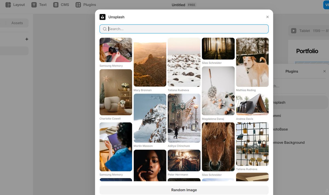The height and width of the screenshot is (195, 329).
Task: Open the Layout menu
Action: (x=15, y=5)
